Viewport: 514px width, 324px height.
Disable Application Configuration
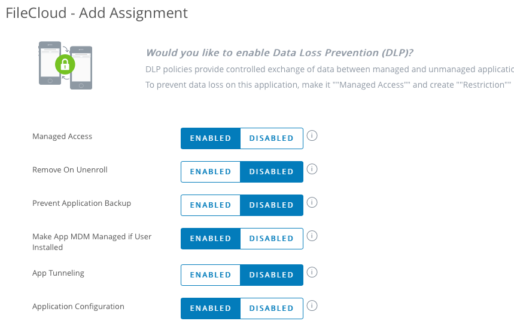(271, 308)
